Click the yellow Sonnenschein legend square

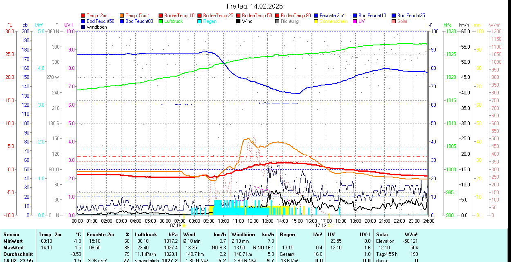(316, 21)
